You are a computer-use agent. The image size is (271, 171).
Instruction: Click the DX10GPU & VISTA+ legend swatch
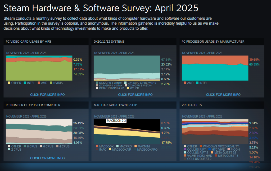coord(126,85)
